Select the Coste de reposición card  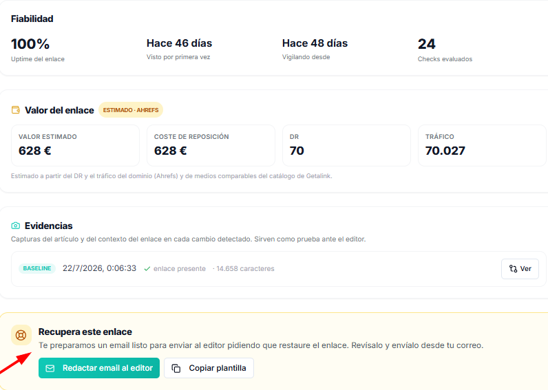(x=211, y=145)
